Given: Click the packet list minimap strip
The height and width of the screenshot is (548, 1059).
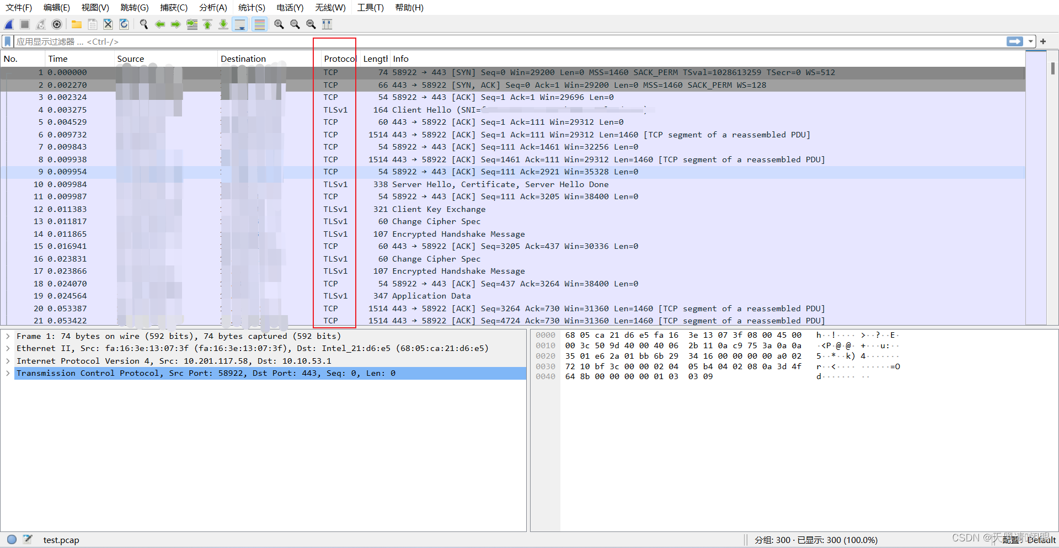Looking at the screenshot, I should [x=1036, y=188].
